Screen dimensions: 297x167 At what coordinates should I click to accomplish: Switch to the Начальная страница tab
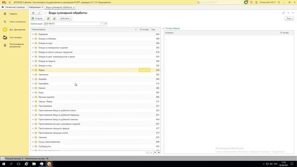[x=13, y=7]
